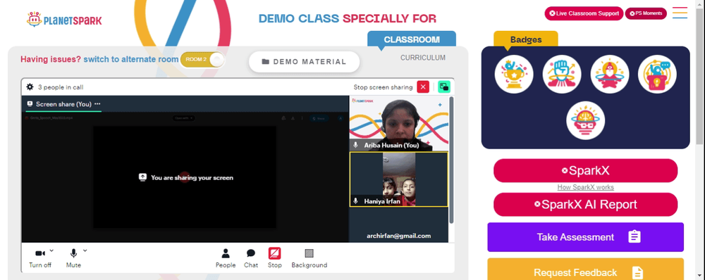Open the three-dot menu beside Screen share
Screen dimensions: 705x280
[x=97, y=103]
